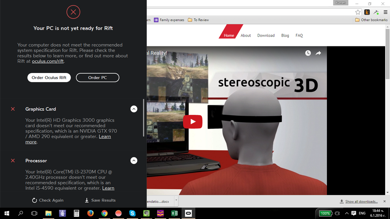Click the Order PC button
Image resolution: width=390 pixels, height=219 pixels.
[x=97, y=78]
